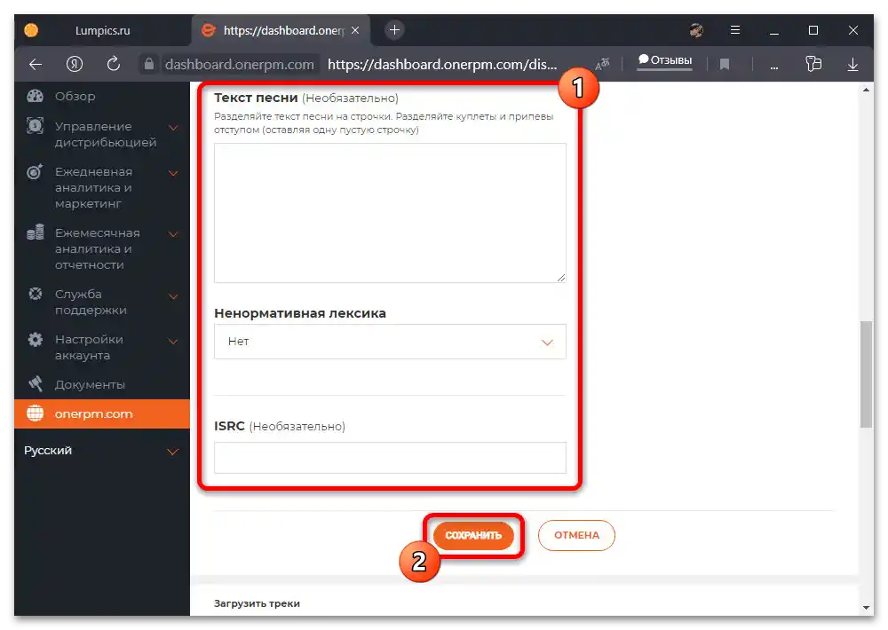
Task: Click into the Текст песни textarea
Action: pyautogui.click(x=390, y=212)
